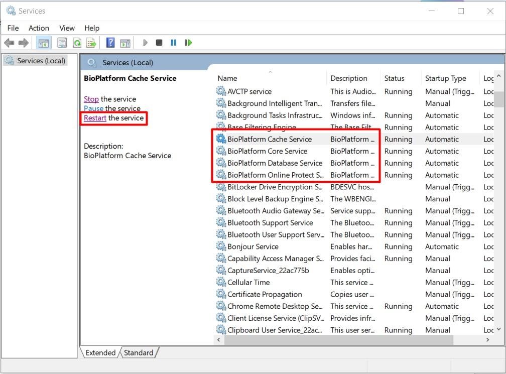Screen dimensions: 506x374
Task: Toggle Show/Hide Console Tree icon
Action: tap(43, 43)
